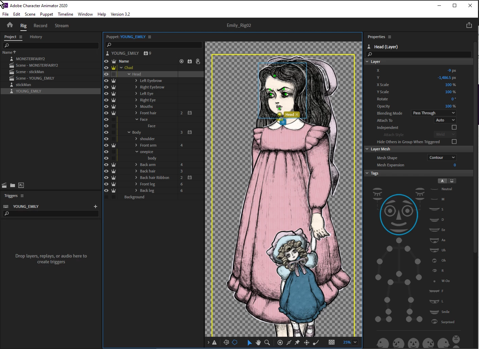The image size is (479, 349).
Task: Hide the Mouths layer
Action: [x=106, y=106]
